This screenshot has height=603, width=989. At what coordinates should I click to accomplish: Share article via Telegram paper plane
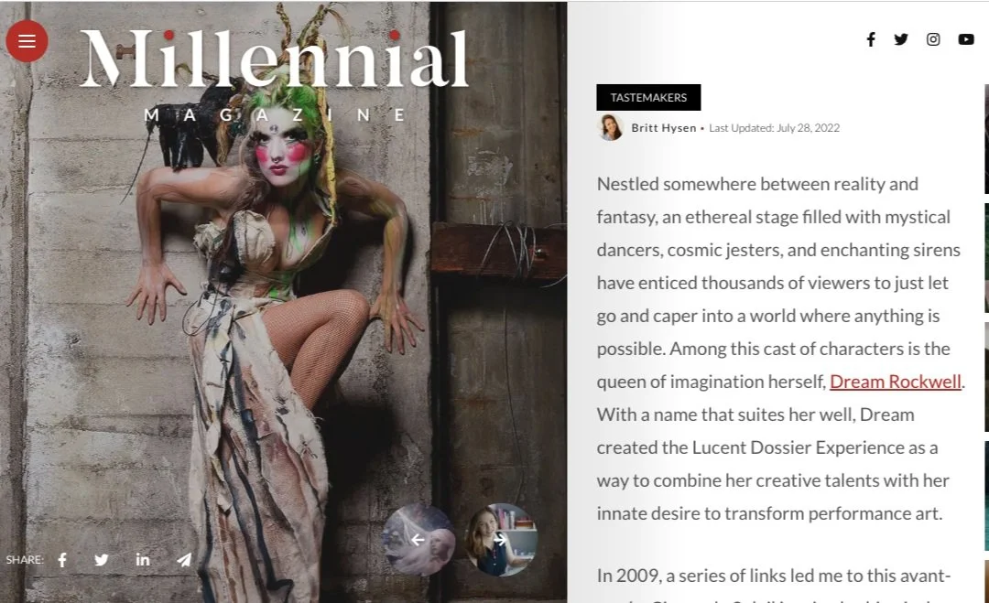pyautogui.click(x=183, y=559)
